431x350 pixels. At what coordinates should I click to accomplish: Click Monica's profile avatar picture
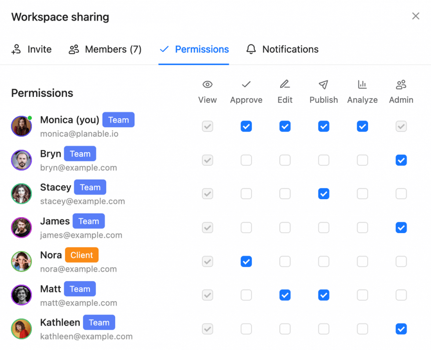click(x=21, y=126)
